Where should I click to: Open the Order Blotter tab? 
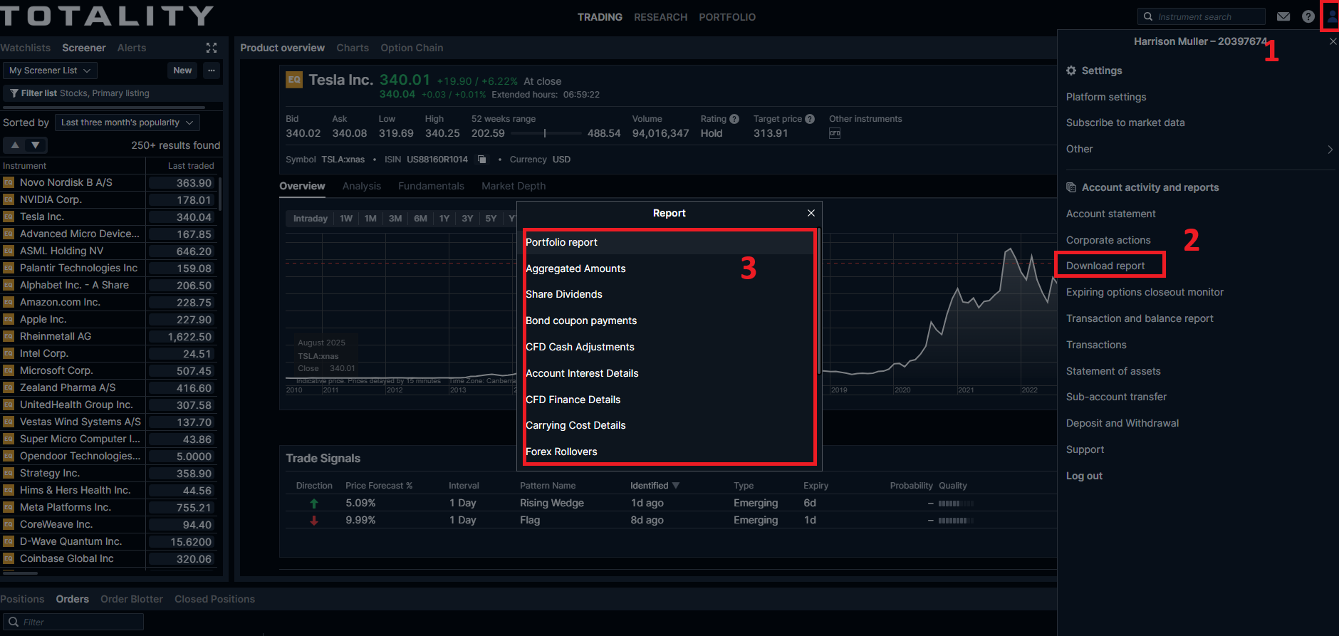click(x=132, y=599)
